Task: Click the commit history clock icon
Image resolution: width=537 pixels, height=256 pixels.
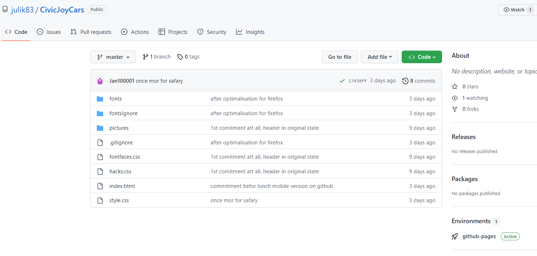Action: tap(405, 81)
